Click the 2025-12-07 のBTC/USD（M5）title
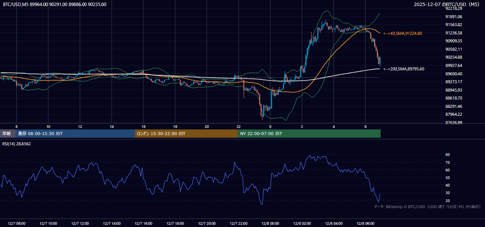 click(x=447, y=4)
